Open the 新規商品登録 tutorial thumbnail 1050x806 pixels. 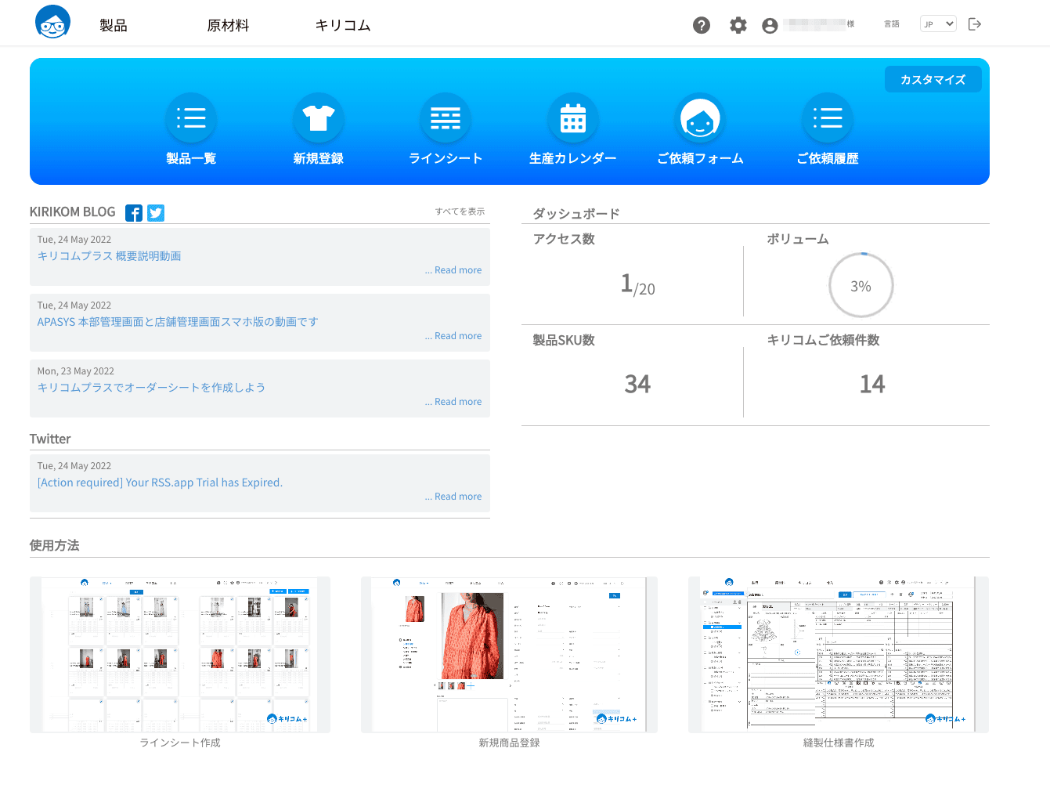click(509, 655)
